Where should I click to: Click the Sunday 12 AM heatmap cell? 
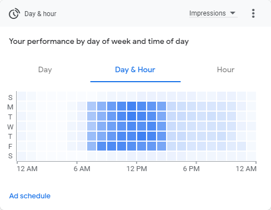pyautogui.click(x=22, y=96)
